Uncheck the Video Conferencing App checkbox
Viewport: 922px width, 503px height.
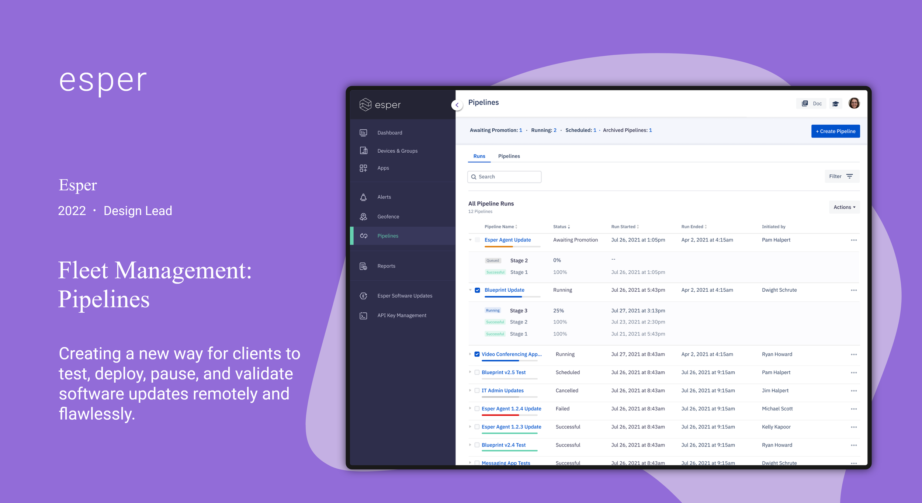click(477, 354)
